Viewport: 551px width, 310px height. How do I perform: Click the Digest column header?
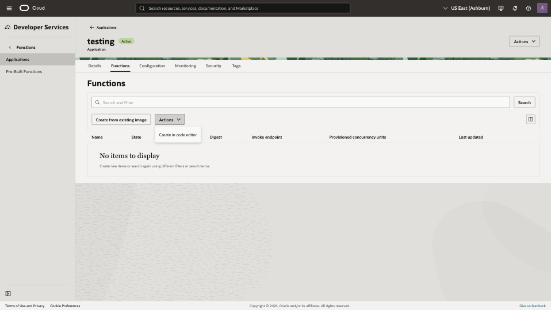pyautogui.click(x=216, y=137)
